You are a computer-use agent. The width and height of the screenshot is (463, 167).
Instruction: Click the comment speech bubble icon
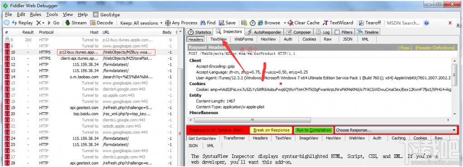click(6, 23)
